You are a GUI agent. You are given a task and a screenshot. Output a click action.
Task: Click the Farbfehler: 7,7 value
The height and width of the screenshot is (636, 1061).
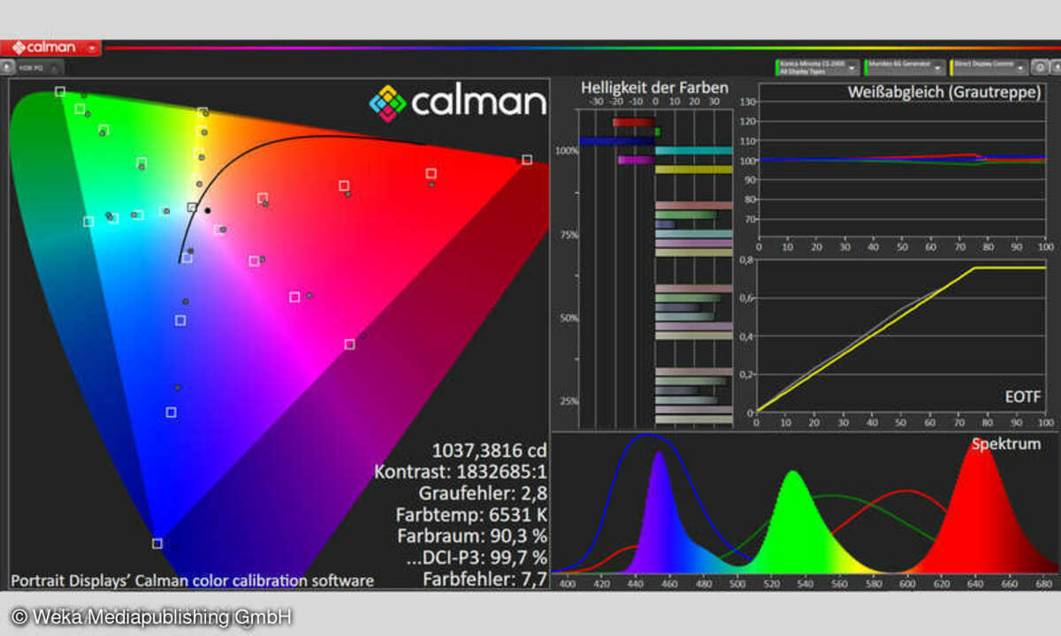485,579
